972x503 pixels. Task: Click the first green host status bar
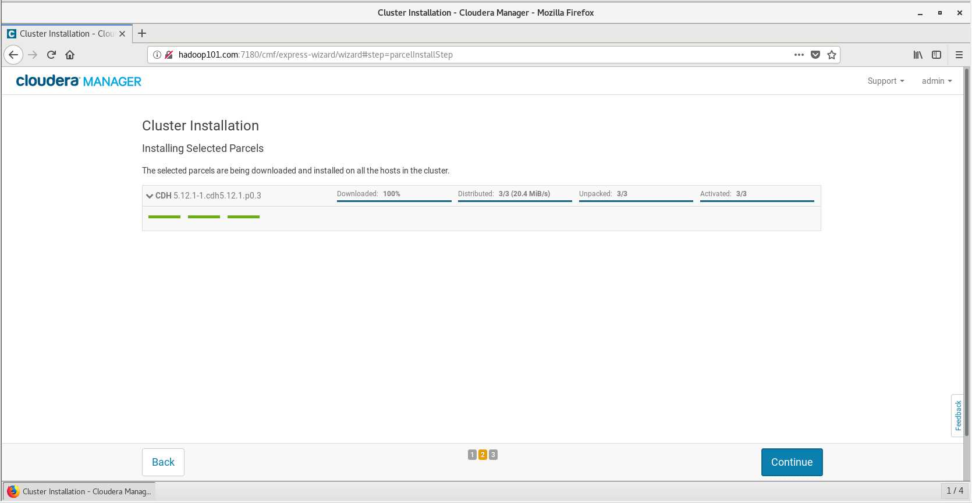(x=164, y=217)
